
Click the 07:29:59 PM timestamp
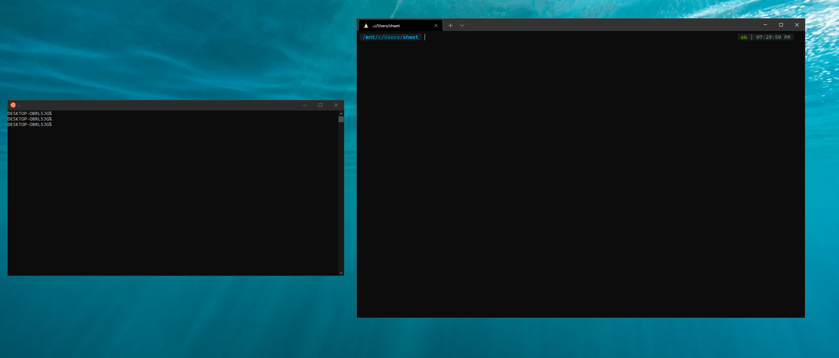(773, 37)
